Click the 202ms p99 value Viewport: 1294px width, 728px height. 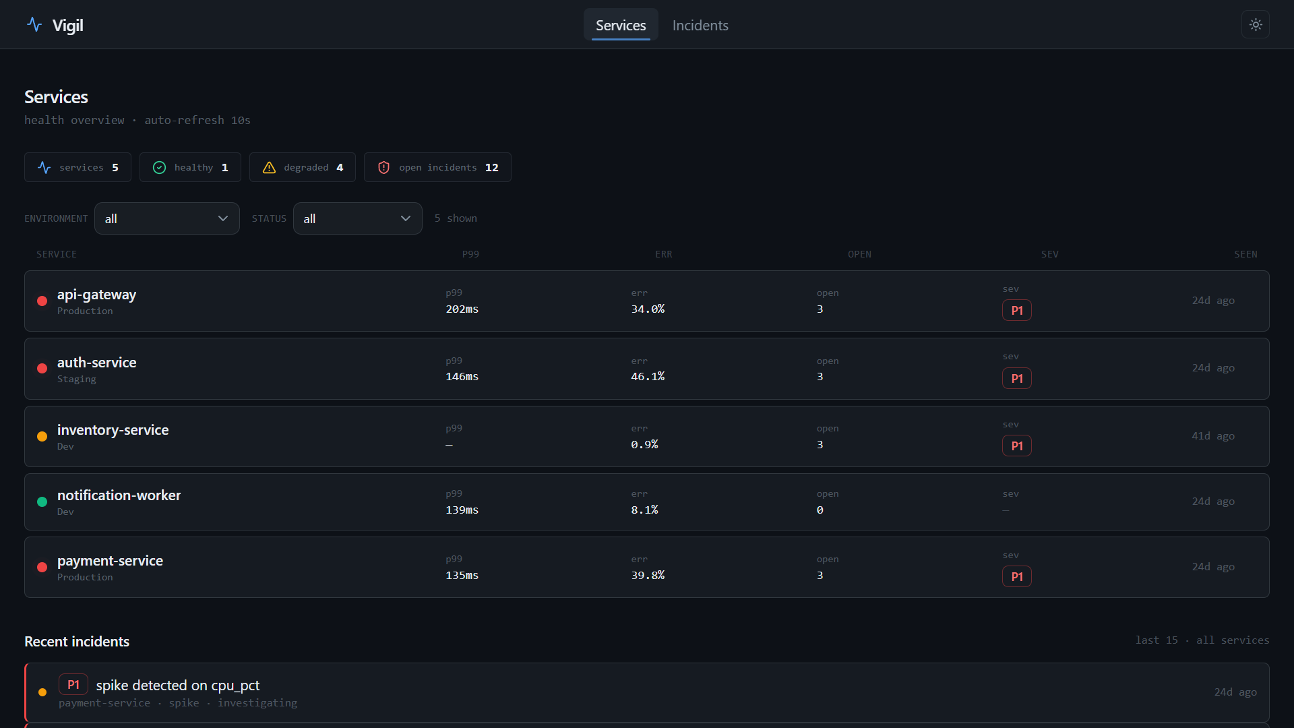click(x=462, y=309)
